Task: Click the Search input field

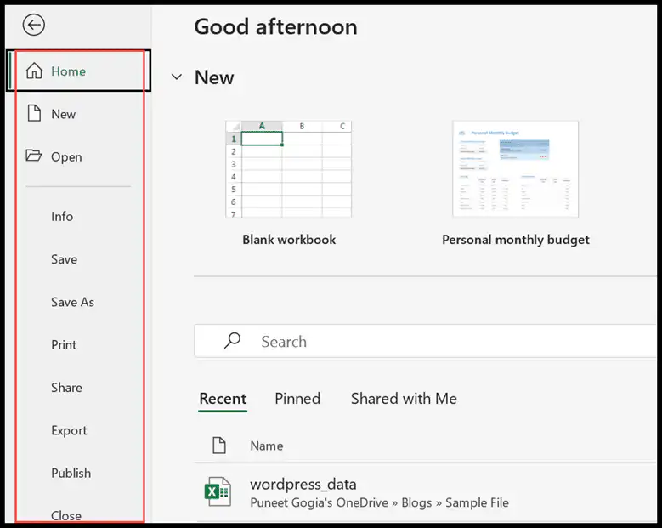Action: tap(427, 341)
